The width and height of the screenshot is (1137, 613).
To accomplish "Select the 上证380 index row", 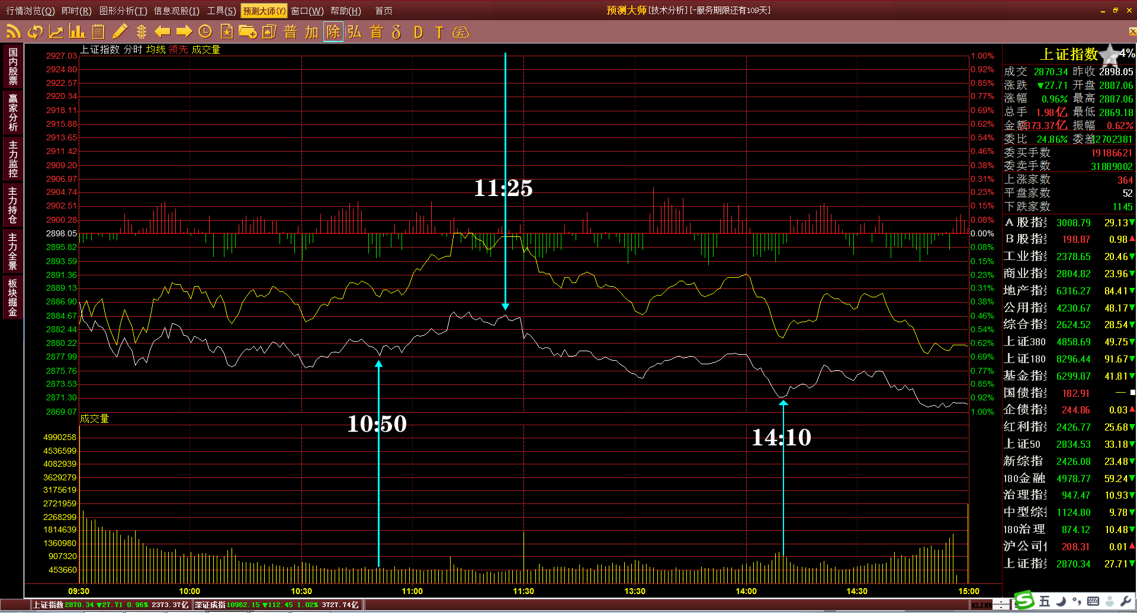I will 1069,342.
